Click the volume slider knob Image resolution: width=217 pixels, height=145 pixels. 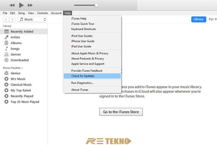click(96, 5)
